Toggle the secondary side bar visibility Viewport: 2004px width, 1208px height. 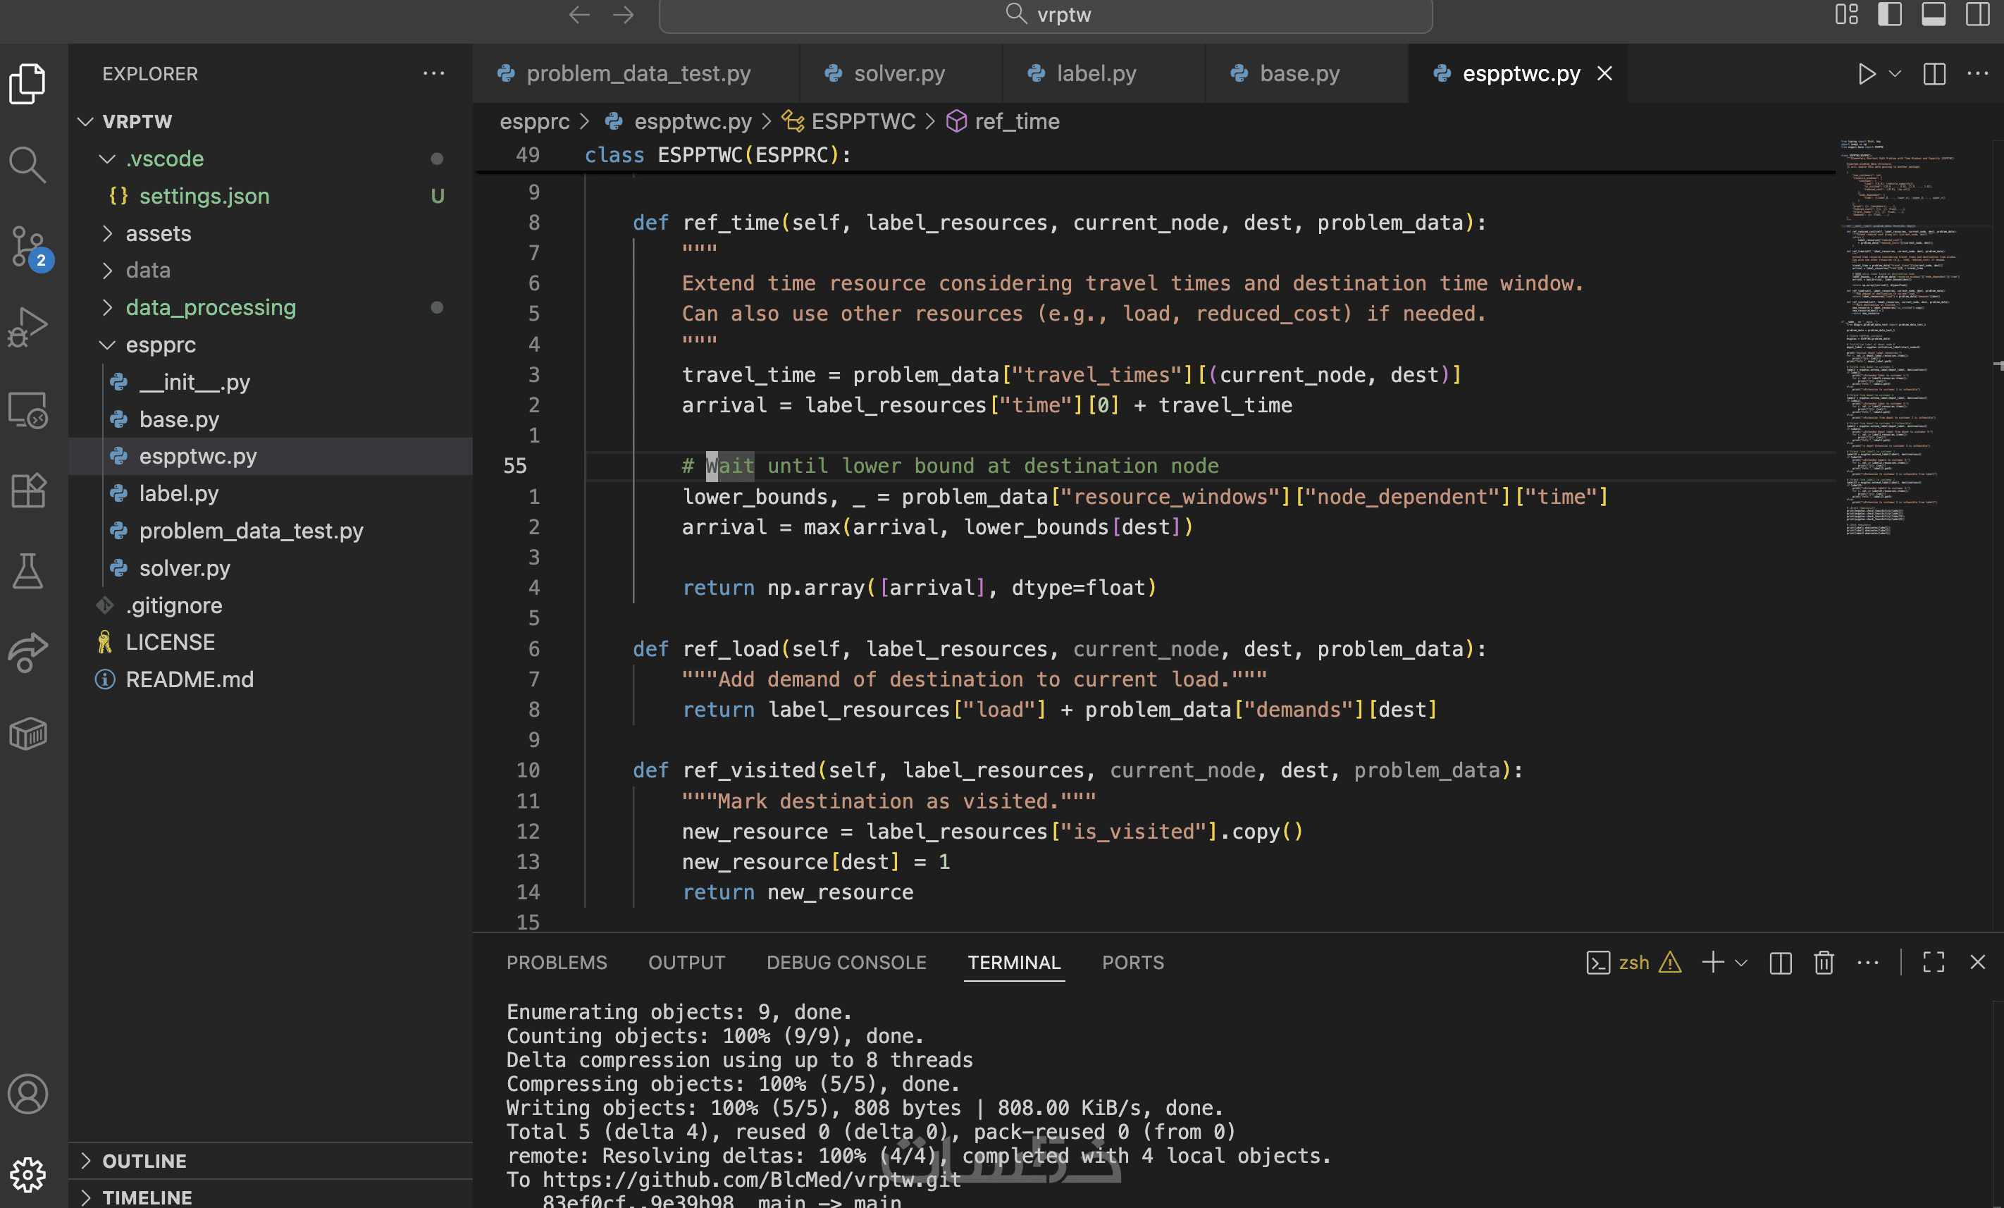pyautogui.click(x=1977, y=15)
